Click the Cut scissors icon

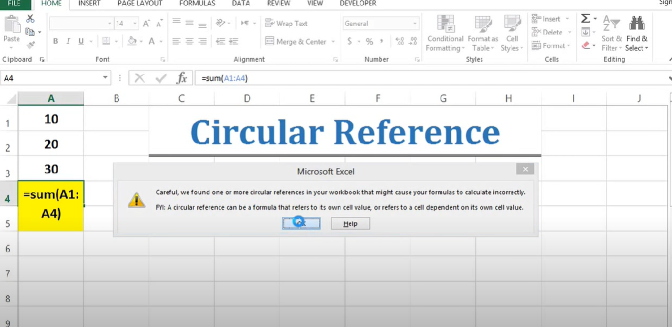30,19
